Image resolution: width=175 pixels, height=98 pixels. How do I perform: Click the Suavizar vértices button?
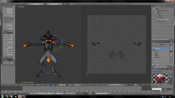tap(8, 27)
